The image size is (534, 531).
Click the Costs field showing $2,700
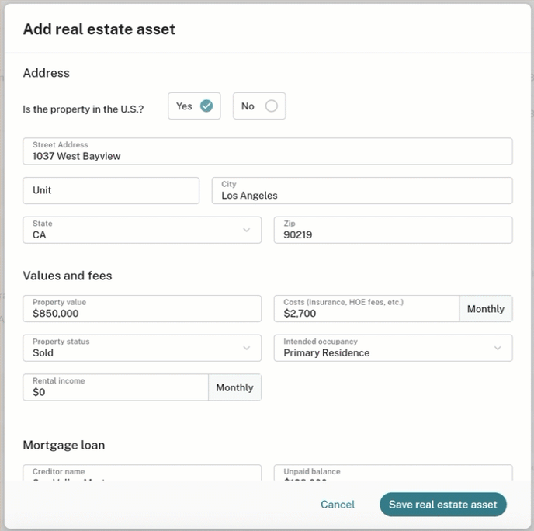coord(367,309)
